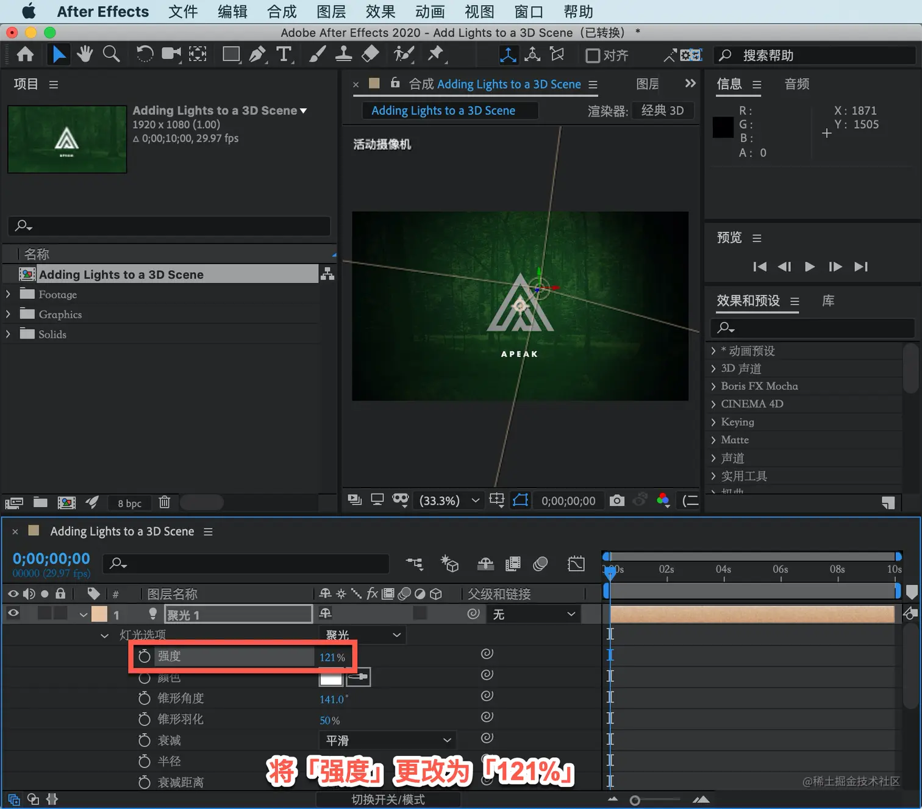The width and height of the screenshot is (922, 809).
Task: Toggle the 锥形羽化 stopwatch
Action: (x=144, y=719)
